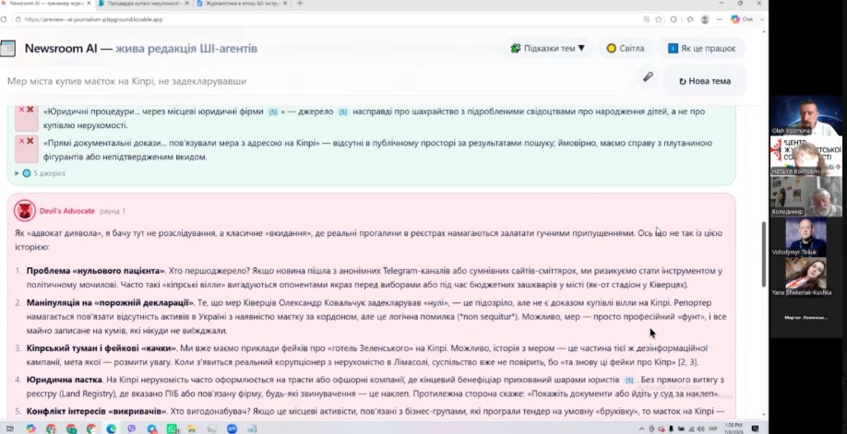The width and height of the screenshot is (847, 434).
Task: Select Volodymyr Teluk's video thumbnail
Action: tap(805, 237)
